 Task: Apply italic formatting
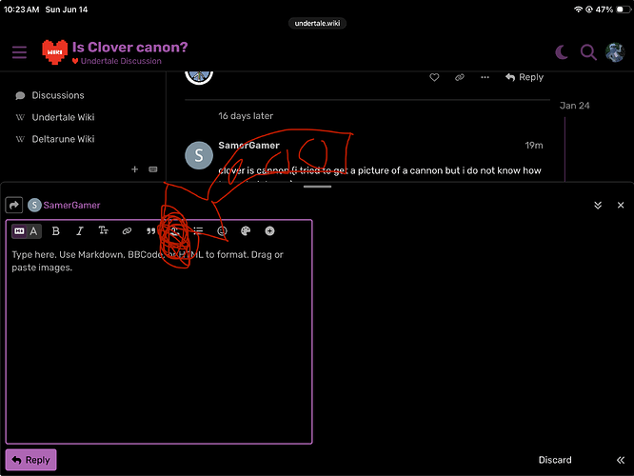tap(80, 231)
